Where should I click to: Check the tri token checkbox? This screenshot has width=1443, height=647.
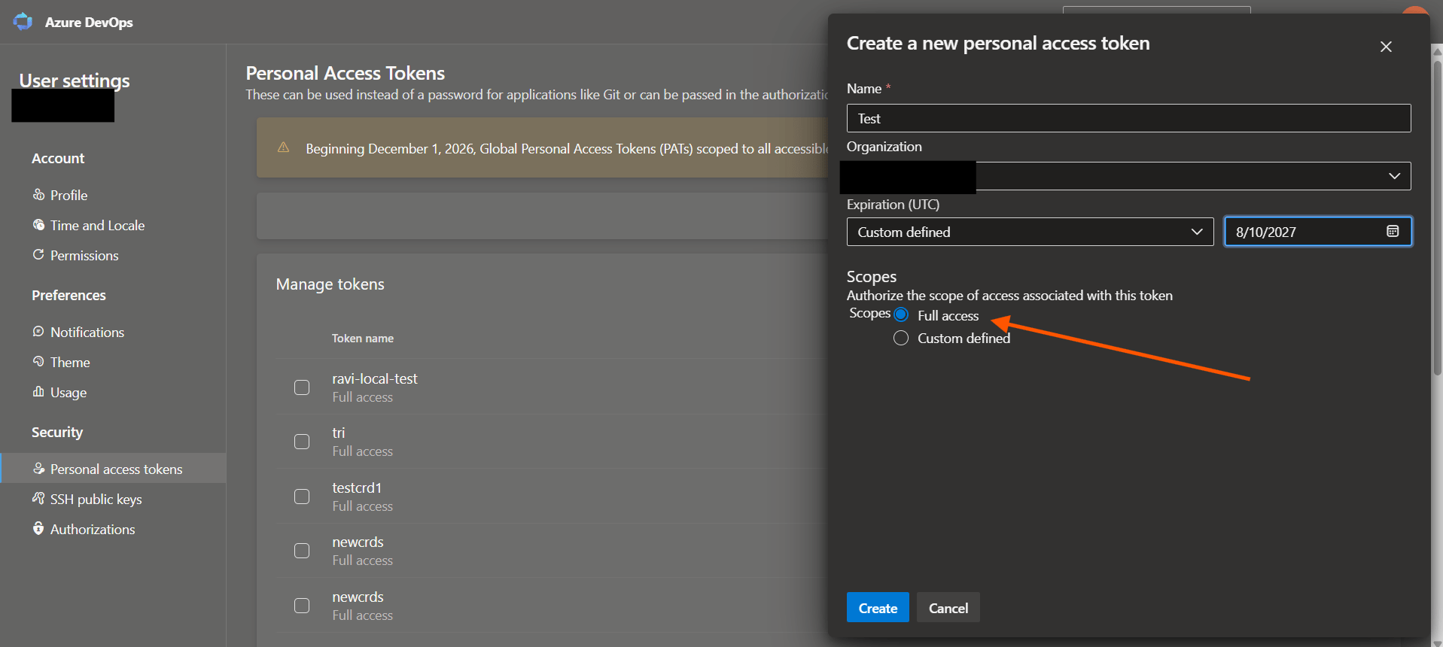(302, 442)
